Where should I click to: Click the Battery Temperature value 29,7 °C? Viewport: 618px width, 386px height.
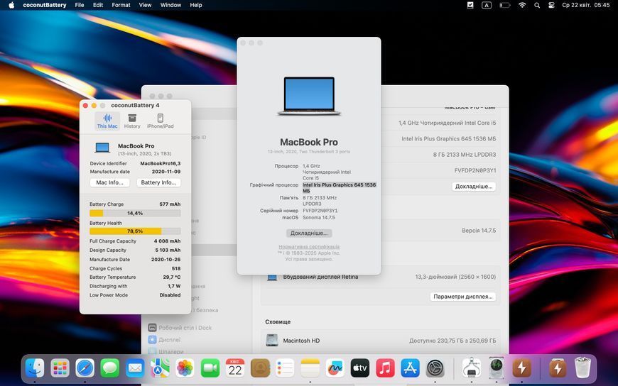(172, 277)
